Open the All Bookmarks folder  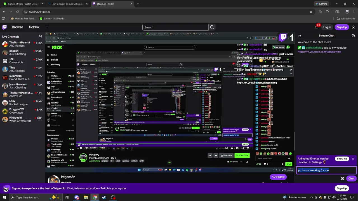[x=346, y=19]
